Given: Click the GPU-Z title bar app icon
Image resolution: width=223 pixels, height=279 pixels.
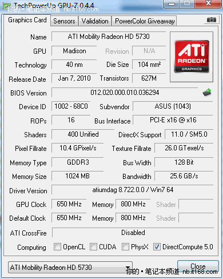Looking at the screenshot, I should [x=6, y=6].
